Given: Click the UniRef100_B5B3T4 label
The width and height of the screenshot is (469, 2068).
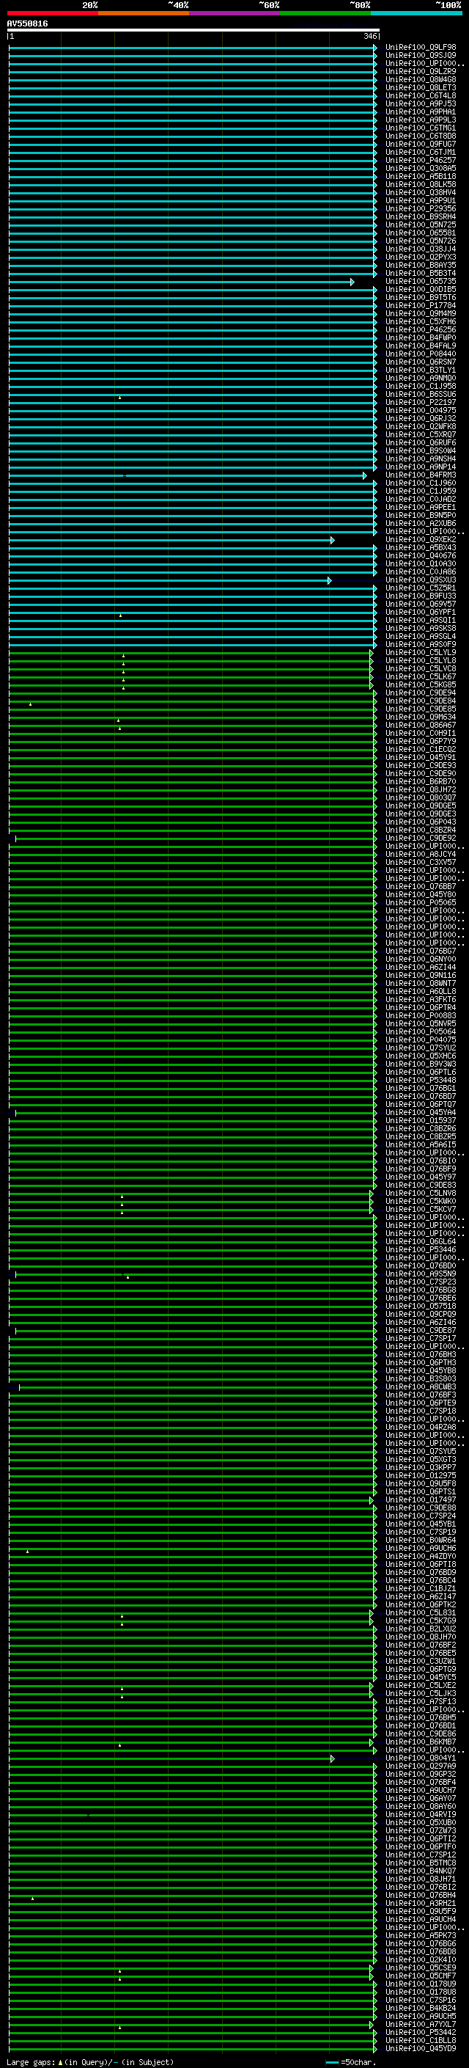Looking at the screenshot, I should coord(421,273).
